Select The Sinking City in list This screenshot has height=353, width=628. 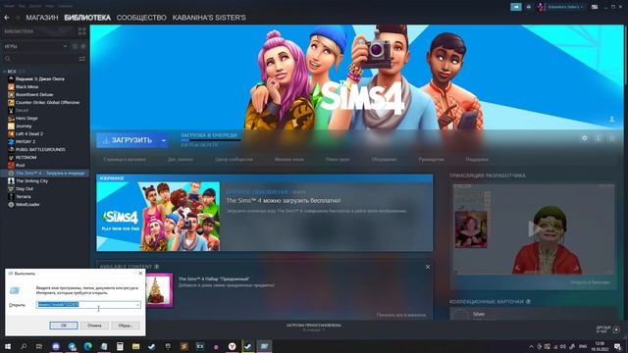click(31, 180)
